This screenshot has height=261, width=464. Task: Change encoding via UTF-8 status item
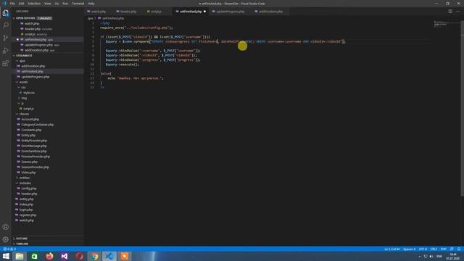(x=423, y=249)
